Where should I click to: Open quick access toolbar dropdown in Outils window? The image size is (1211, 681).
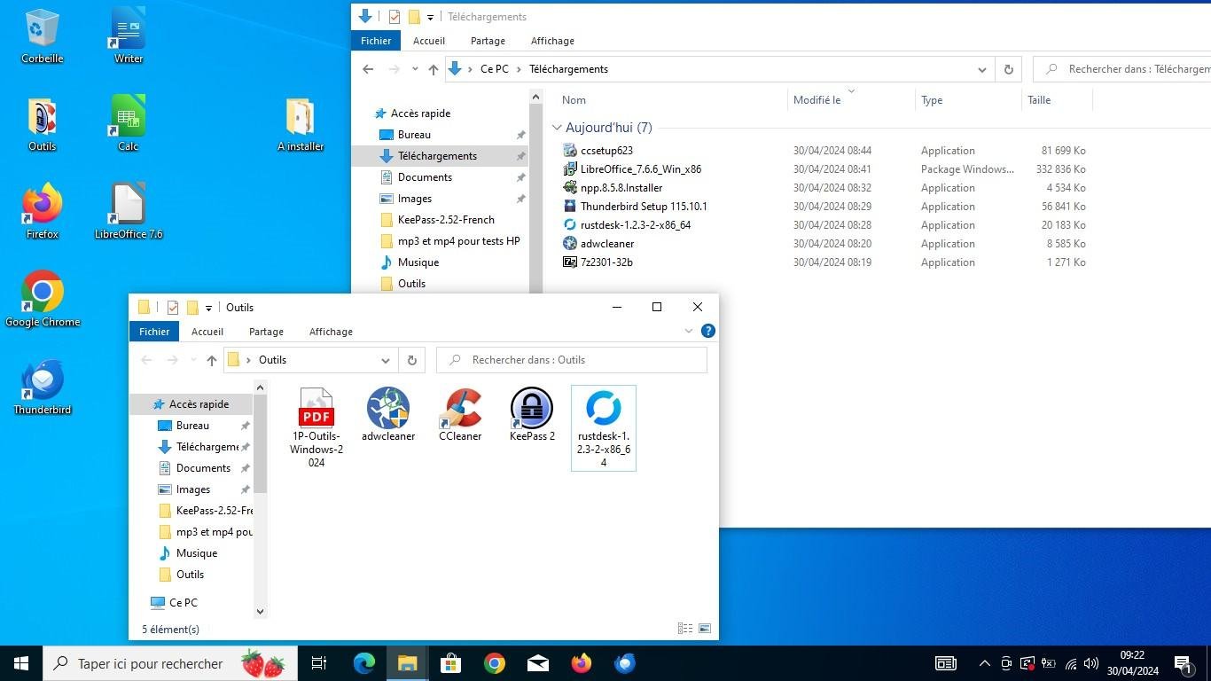pyautogui.click(x=208, y=308)
